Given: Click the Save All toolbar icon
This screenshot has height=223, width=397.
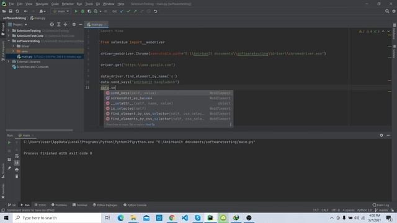Looking at the screenshot, I should click(x=11, y=11).
